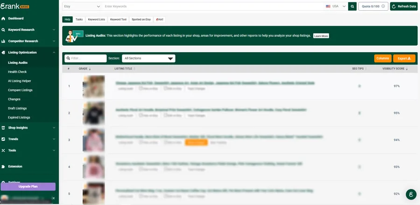This screenshot has width=420, height=205.
Task: Open Listing Audits in sidebar
Action: pos(18,63)
